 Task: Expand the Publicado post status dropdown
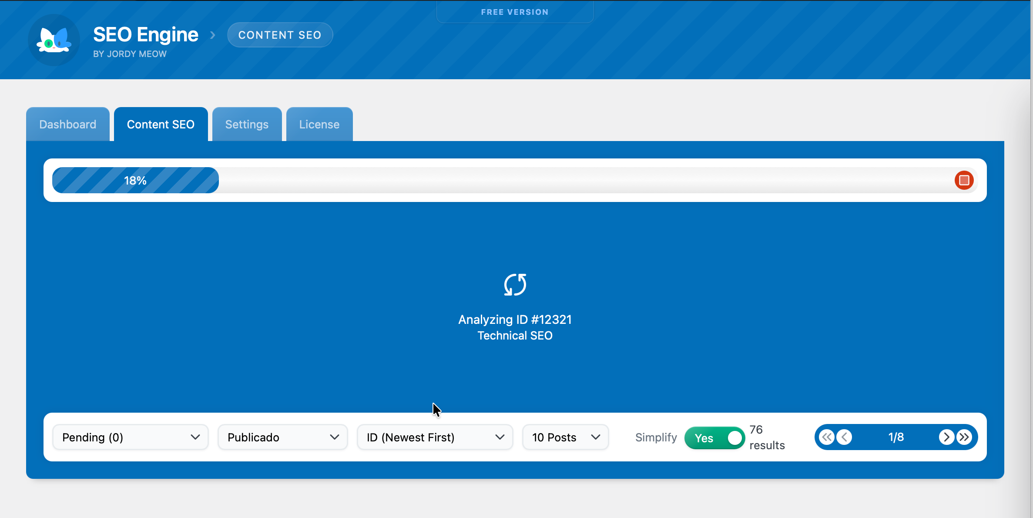[x=282, y=437]
